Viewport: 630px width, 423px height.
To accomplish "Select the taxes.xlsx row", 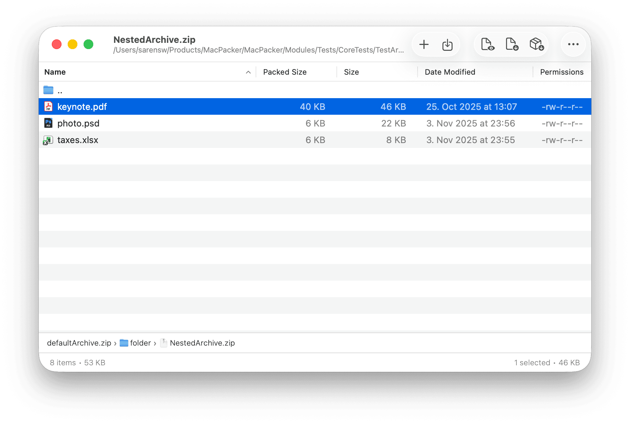I will pos(315,140).
